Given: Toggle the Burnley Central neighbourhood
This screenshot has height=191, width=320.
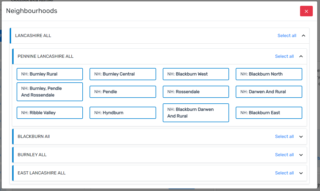Looking at the screenshot, I should point(123,74).
